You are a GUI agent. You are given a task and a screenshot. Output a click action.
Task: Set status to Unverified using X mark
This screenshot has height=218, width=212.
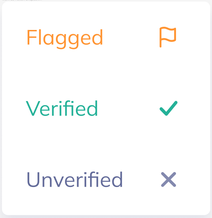pyautogui.click(x=169, y=179)
